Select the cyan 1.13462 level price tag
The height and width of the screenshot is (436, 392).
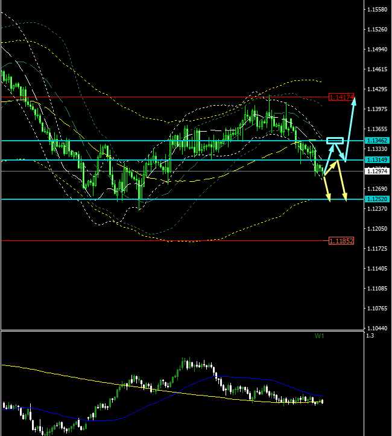[377, 140]
